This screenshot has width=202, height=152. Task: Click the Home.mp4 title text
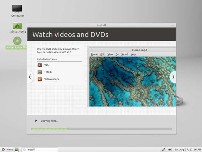140,50
